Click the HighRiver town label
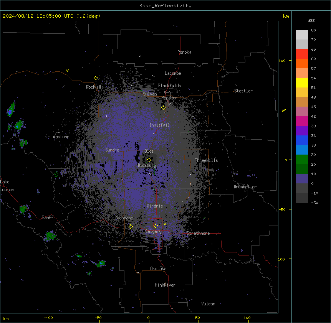Image resolution: width=331 pixels, height=323 pixels. tap(165, 285)
